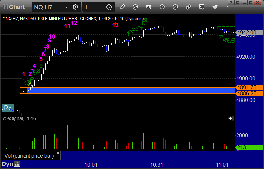Click the 4942.00 current price tag
Screen dimensions: 264x169
tap(249, 32)
